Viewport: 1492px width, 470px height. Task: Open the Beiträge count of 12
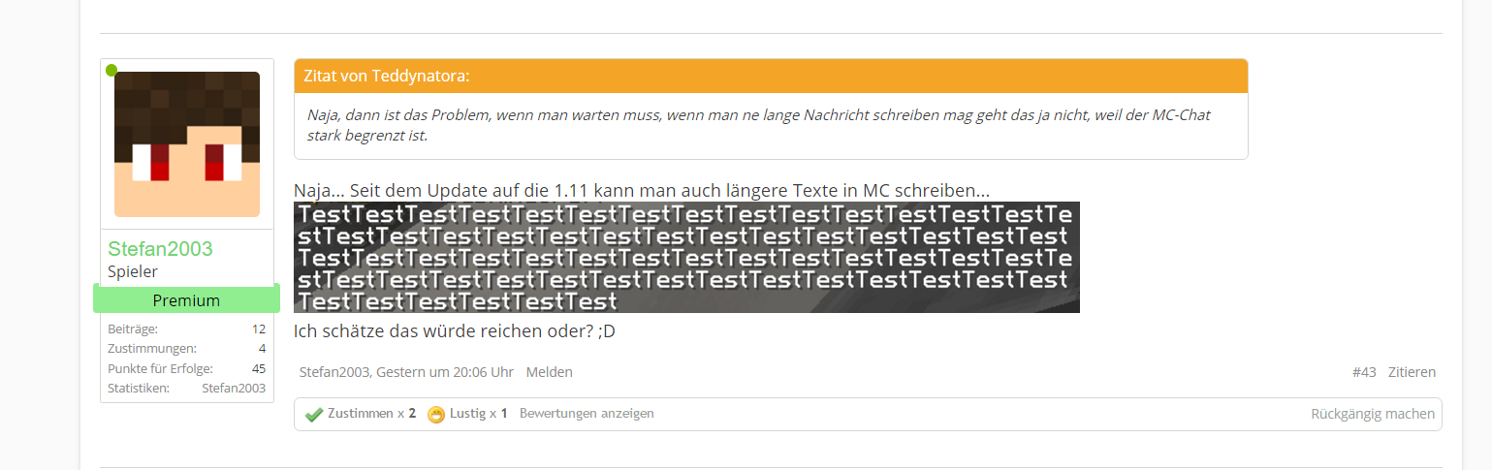259,329
